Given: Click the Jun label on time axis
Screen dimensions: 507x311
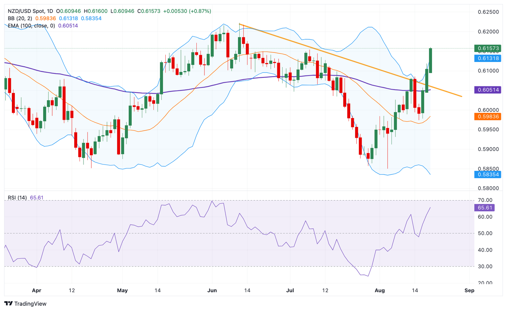Looking at the screenshot, I should pos(212,291).
